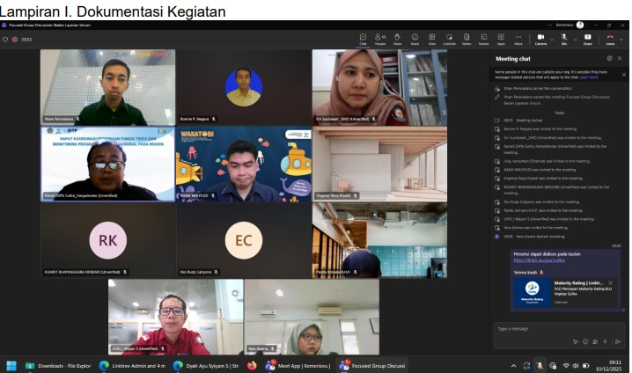Toggle the Mic mute button
This screenshot has width=632, height=373.
click(563, 39)
